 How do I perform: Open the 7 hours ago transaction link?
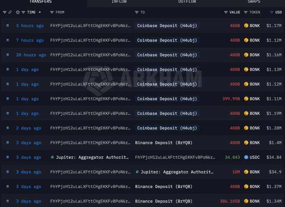click(30, 40)
